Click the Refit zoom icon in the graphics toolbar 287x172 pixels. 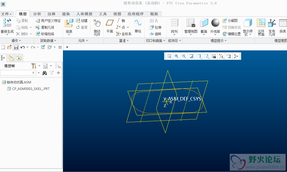tap(169, 56)
